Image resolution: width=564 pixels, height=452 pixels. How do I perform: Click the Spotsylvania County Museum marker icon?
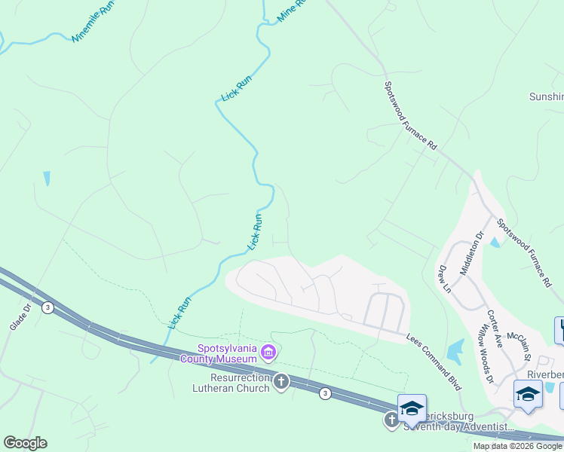[x=269, y=353]
